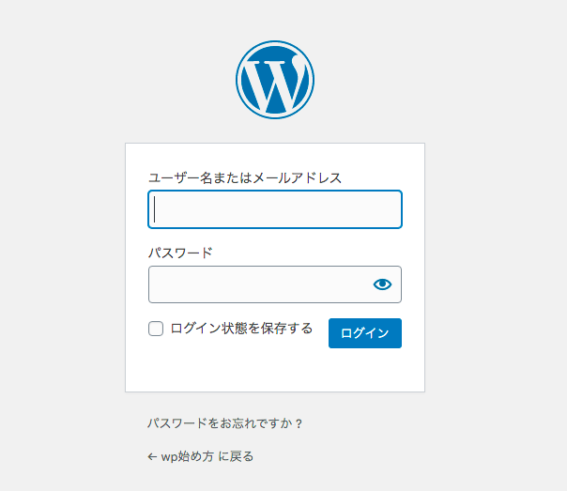The image size is (567, 491).
Task: Follow the wp始め方 に戻る link
Action: tap(200, 456)
